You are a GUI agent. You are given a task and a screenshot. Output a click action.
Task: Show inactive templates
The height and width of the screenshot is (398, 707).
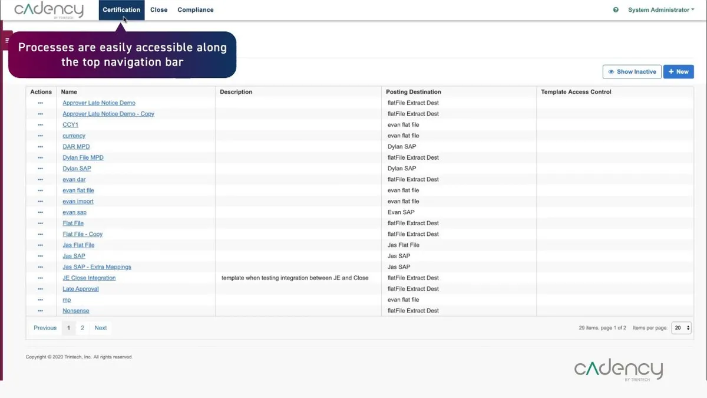click(x=632, y=71)
